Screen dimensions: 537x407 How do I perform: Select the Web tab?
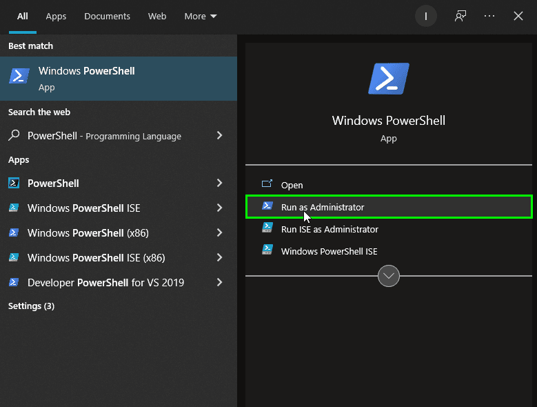click(x=157, y=17)
